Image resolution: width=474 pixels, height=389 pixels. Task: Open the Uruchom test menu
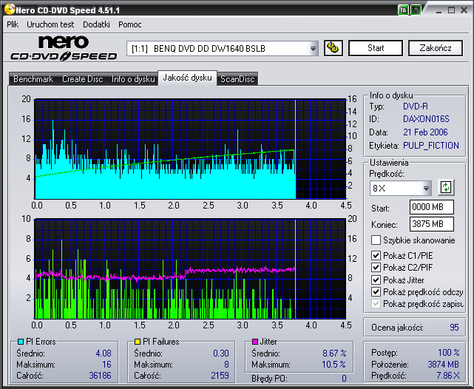click(50, 24)
